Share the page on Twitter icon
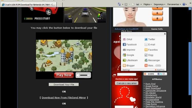 pyautogui.click(x=146, y=39)
